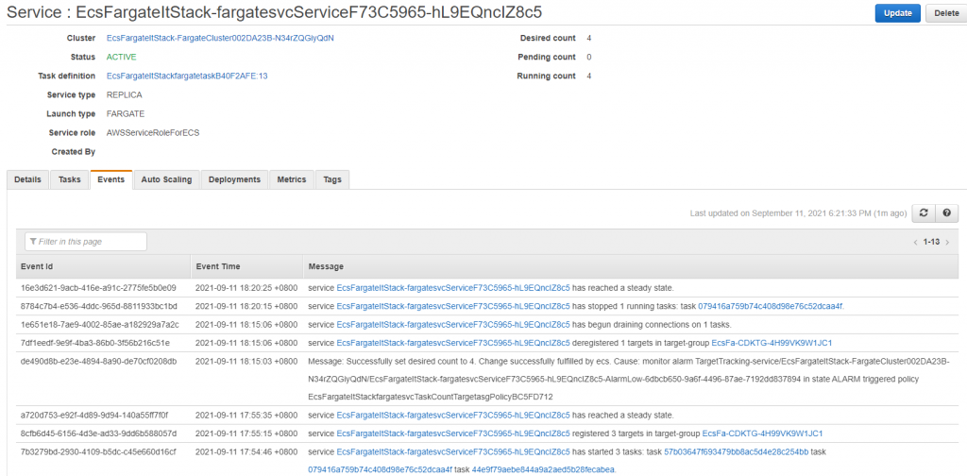Open service link in started 3 tasks event
The height and width of the screenshot is (476, 967).
(x=453, y=452)
